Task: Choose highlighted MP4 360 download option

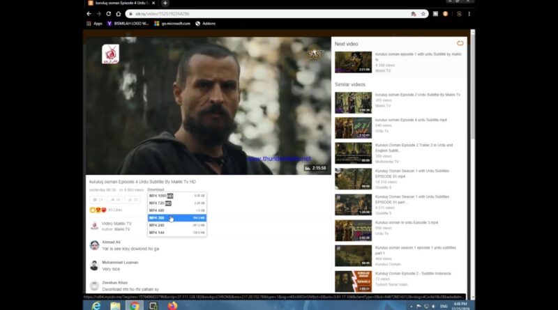Action: pyautogui.click(x=177, y=218)
